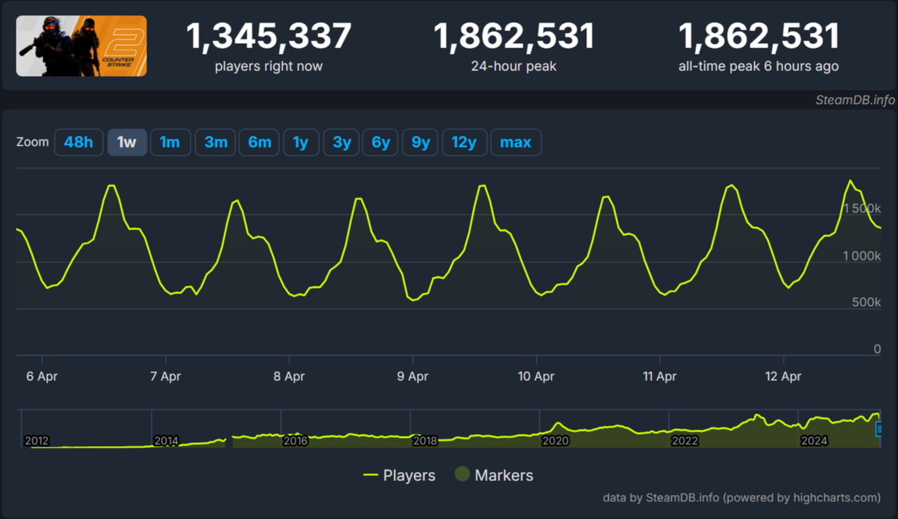Screen dimensions: 898x519
Task: Click the 12 Apr peak on chart
Action: pos(850,181)
